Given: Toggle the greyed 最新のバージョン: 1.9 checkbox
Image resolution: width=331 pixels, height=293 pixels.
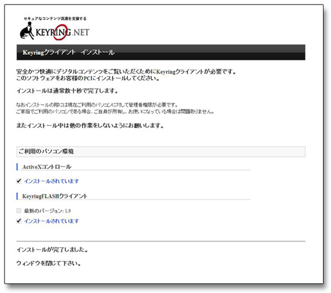Looking at the screenshot, I should click(x=19, y=211).
